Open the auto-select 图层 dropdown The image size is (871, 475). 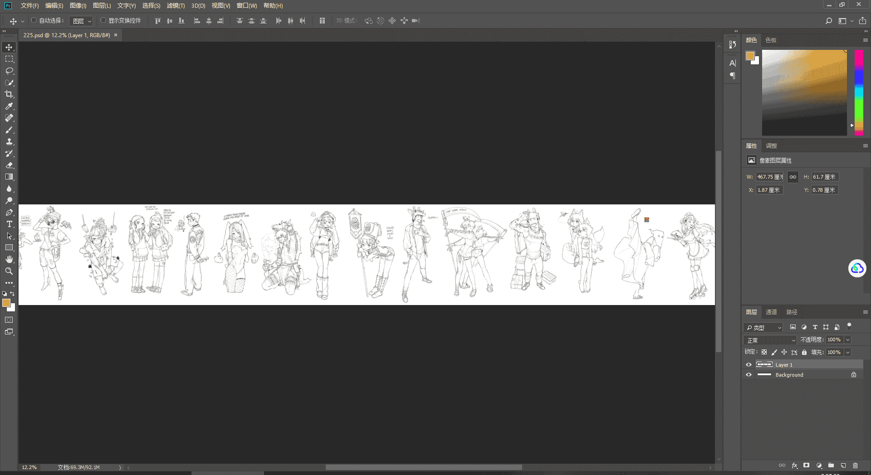click(82, 21)
